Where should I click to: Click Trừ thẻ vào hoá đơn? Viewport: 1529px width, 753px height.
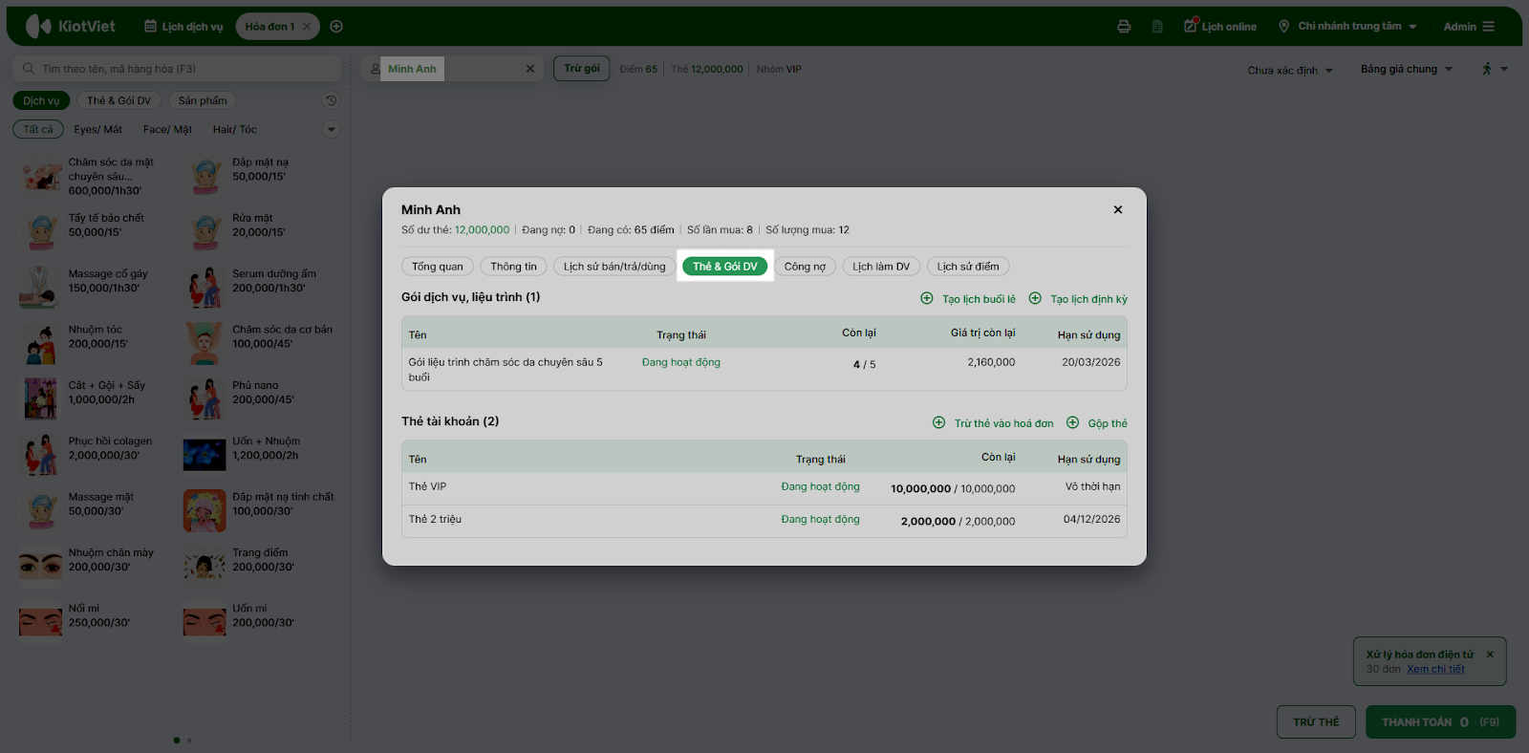pyautogui.click(x=993, y=423)
